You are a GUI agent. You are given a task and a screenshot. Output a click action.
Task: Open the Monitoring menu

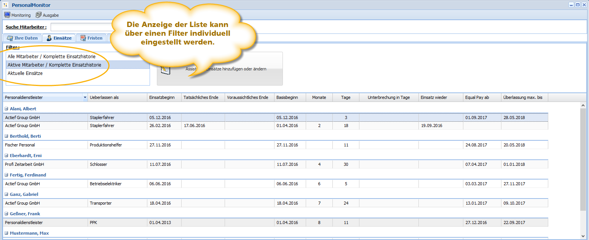(18, 15)
